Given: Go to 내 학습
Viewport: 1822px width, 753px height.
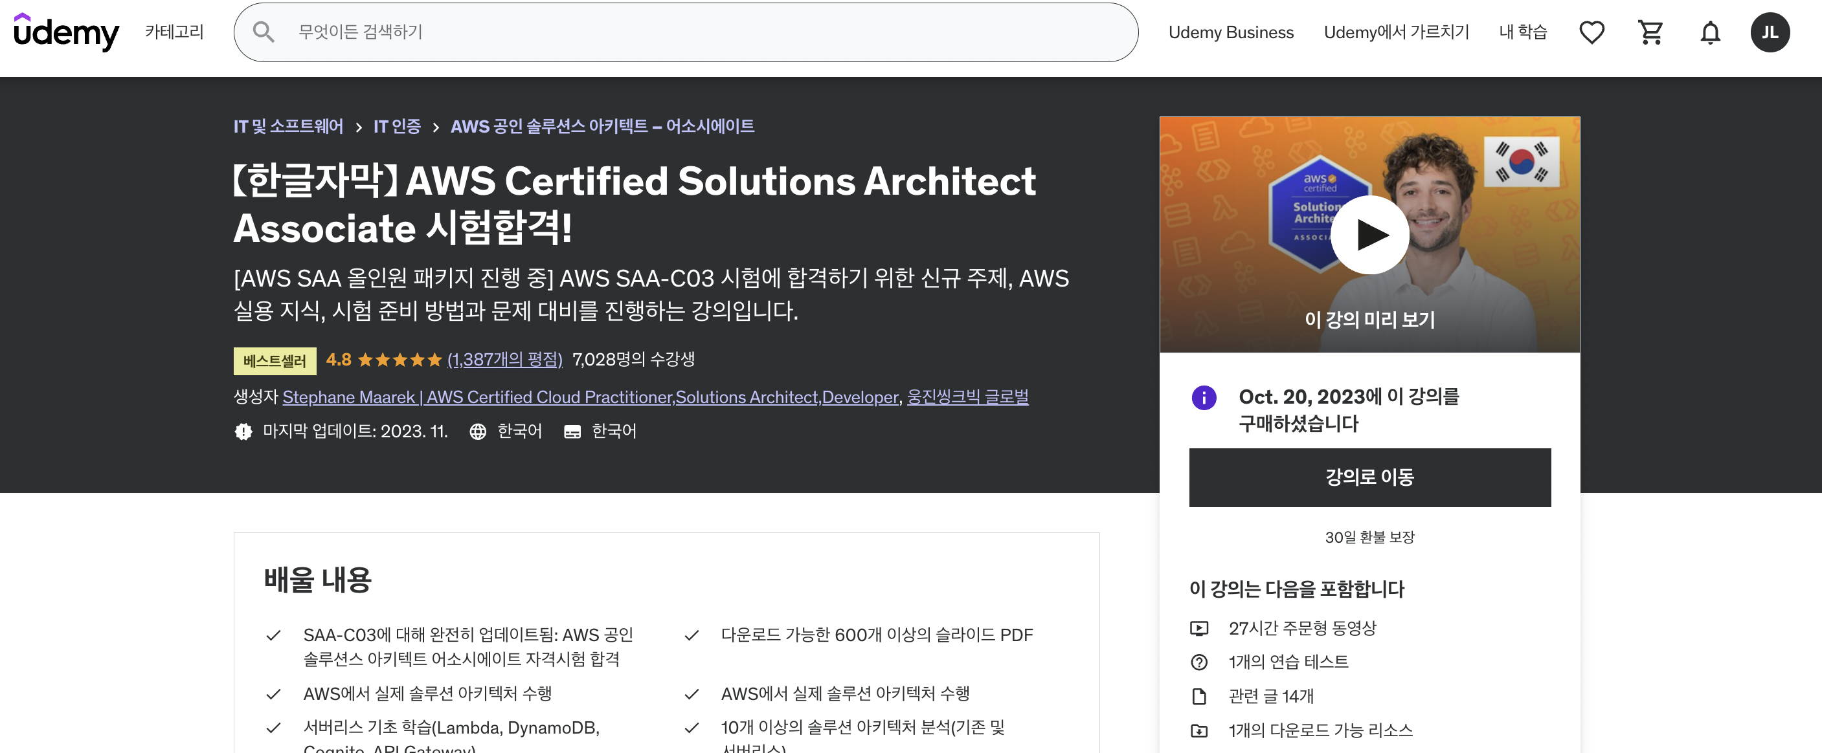Looking at the screenshot, I should (x=1523, y=32).
